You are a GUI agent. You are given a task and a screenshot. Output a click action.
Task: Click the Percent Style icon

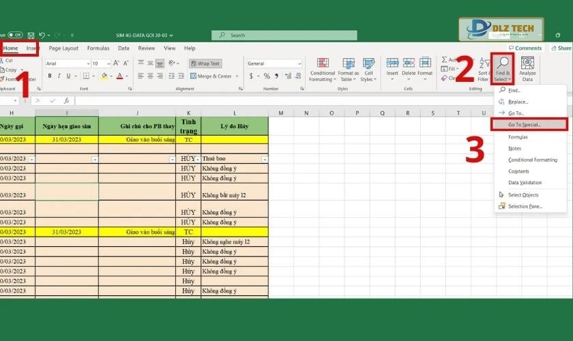(266, 76)
